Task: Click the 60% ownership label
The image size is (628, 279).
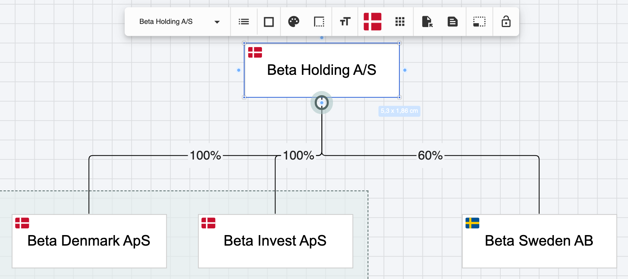Action: click(430, 155)
